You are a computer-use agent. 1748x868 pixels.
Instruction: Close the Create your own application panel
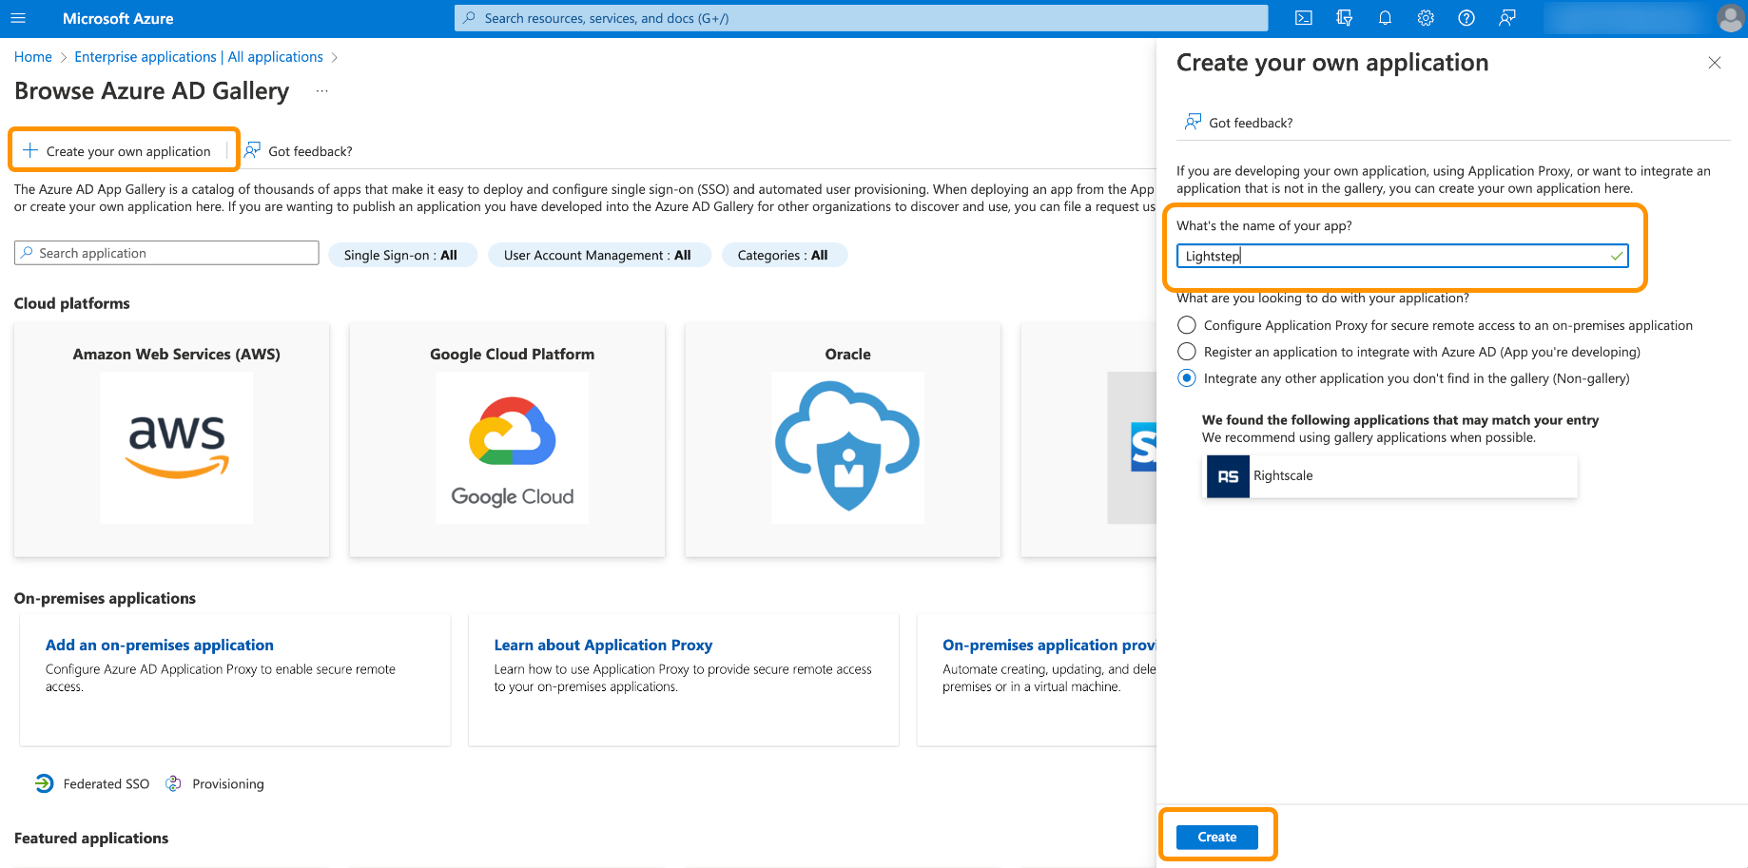point(1715,63)
